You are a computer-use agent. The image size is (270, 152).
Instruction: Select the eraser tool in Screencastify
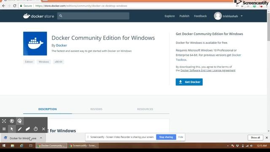(28, 129)
